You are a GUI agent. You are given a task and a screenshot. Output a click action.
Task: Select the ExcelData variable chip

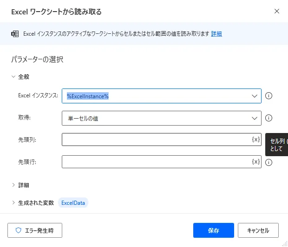(73, 203)
